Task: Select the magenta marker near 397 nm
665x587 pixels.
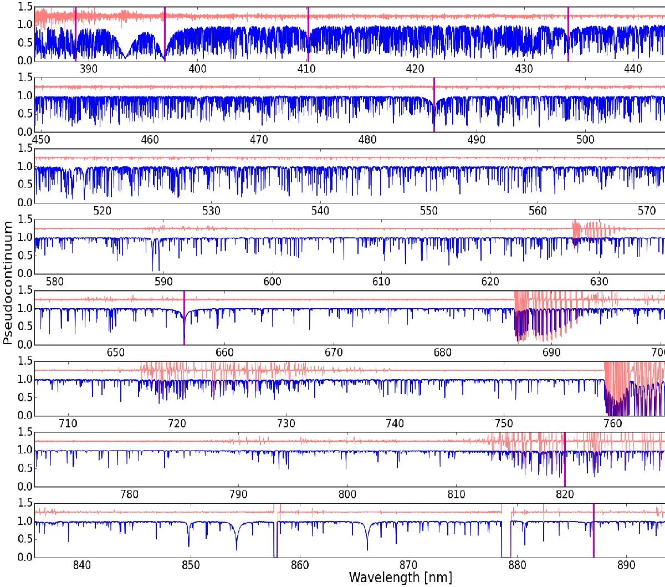Action: coord(165,34)
